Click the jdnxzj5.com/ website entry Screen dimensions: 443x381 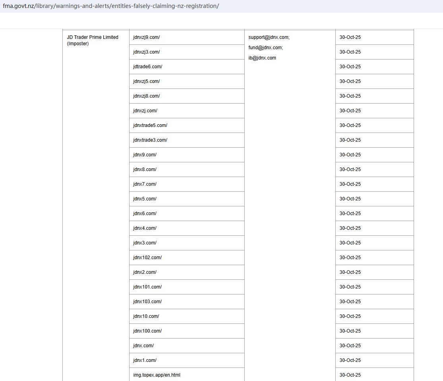point(146,81)
